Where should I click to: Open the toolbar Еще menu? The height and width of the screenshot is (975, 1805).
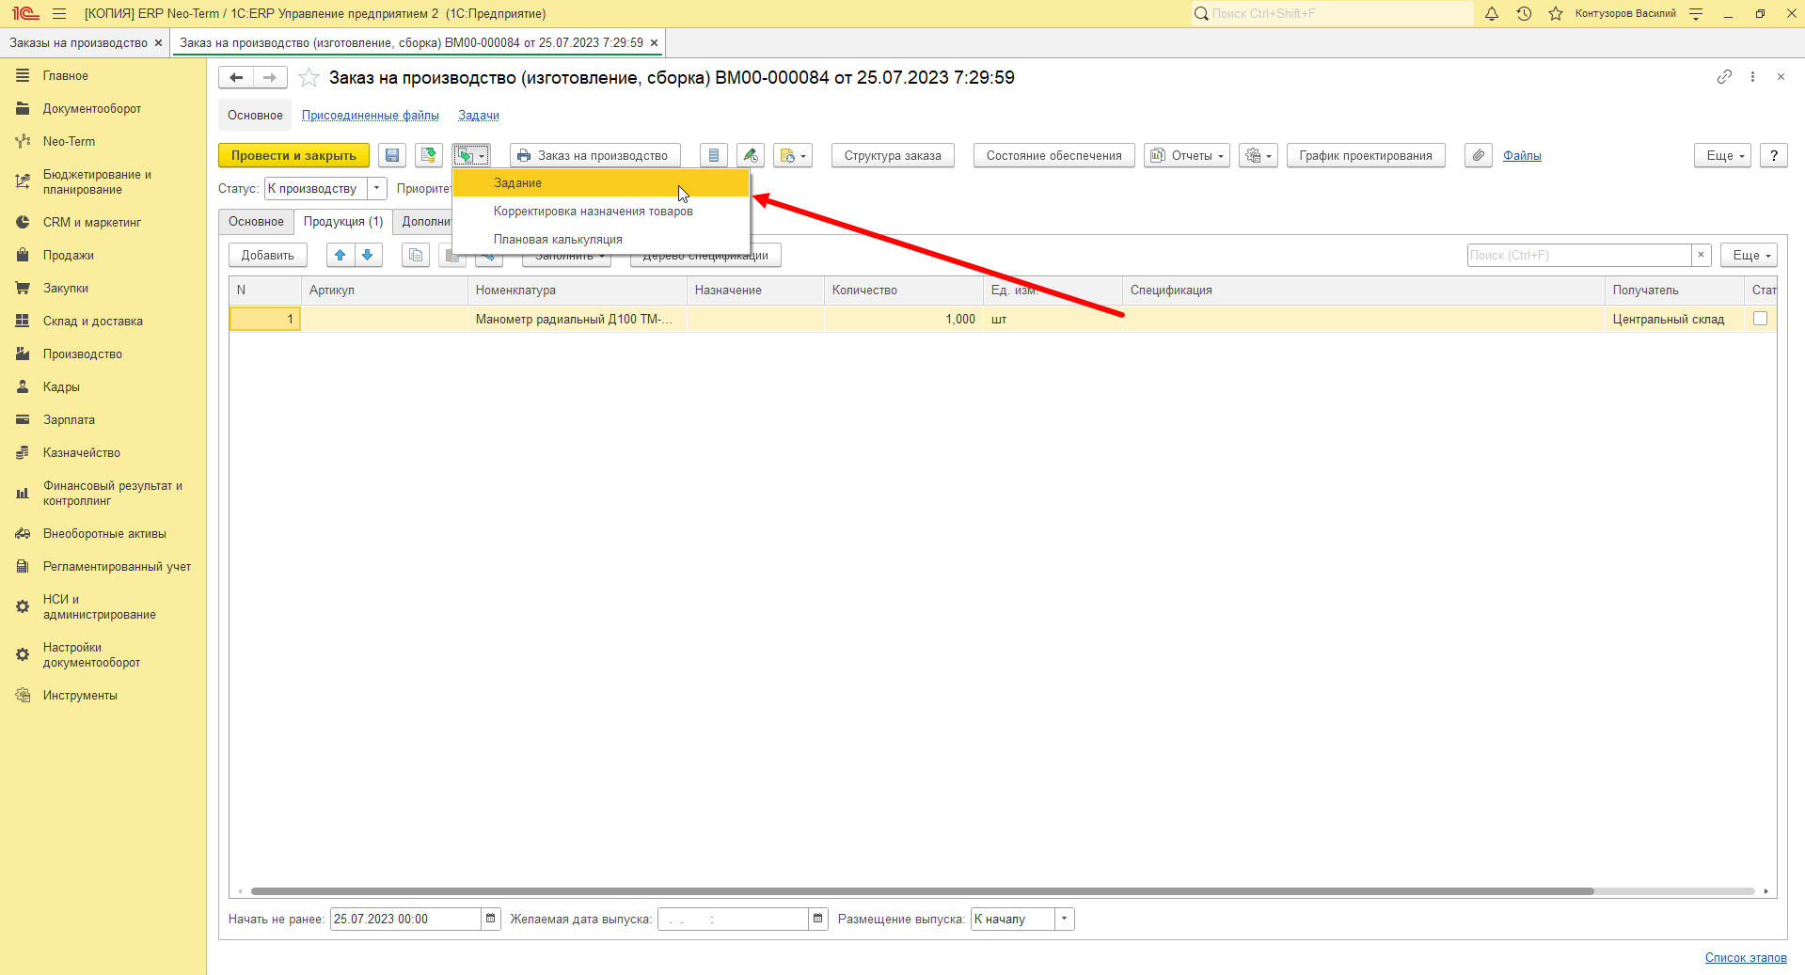(x=1723, y=156)
